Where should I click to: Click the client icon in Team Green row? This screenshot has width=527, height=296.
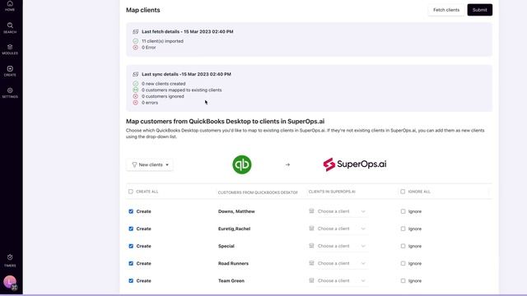311,280
